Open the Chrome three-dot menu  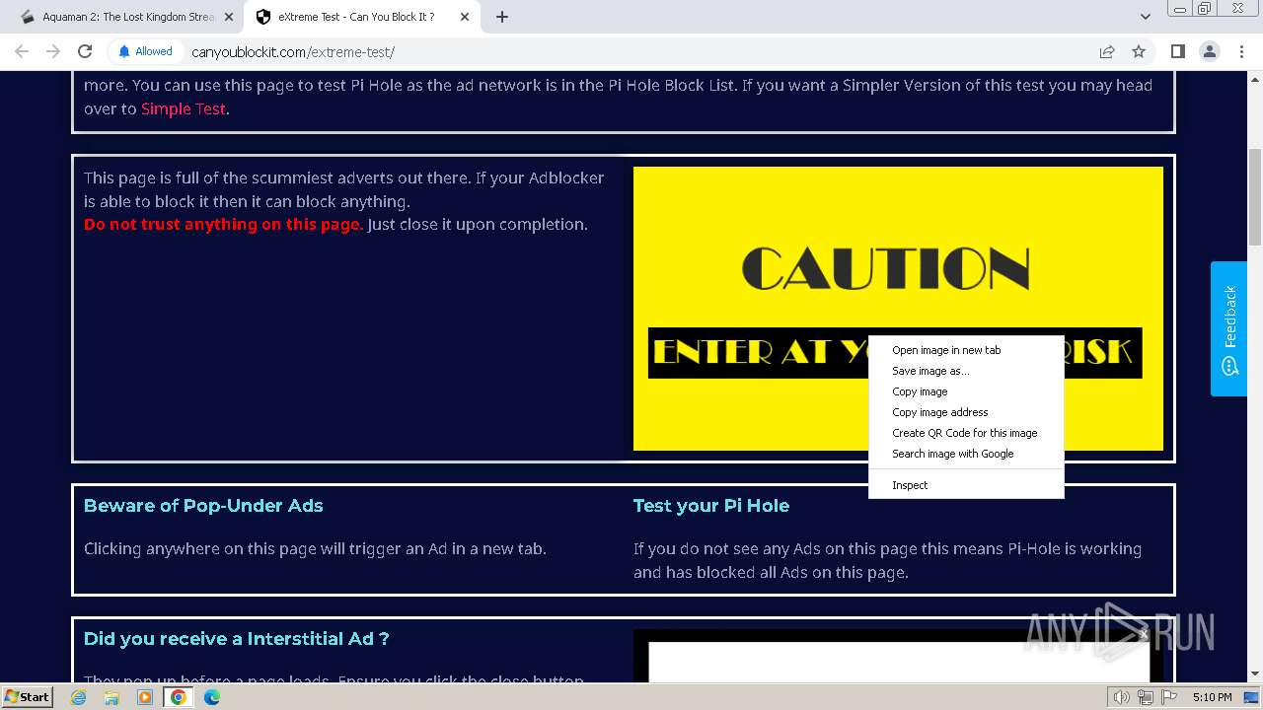[x=1241, y=51]
